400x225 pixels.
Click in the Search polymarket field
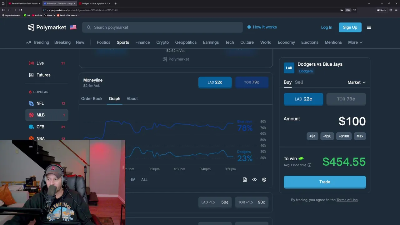pyautogui.click(x=162, y=27)
